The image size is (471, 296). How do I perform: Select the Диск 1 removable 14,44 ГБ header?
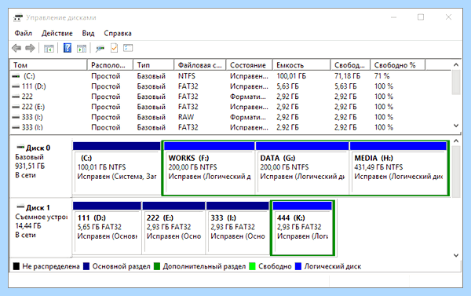42,228
